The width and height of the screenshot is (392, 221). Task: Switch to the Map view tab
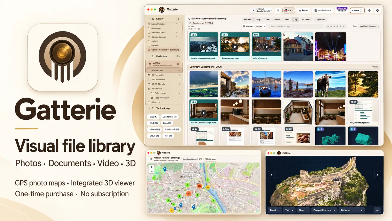pyautogui.click(x=258, y=19)
